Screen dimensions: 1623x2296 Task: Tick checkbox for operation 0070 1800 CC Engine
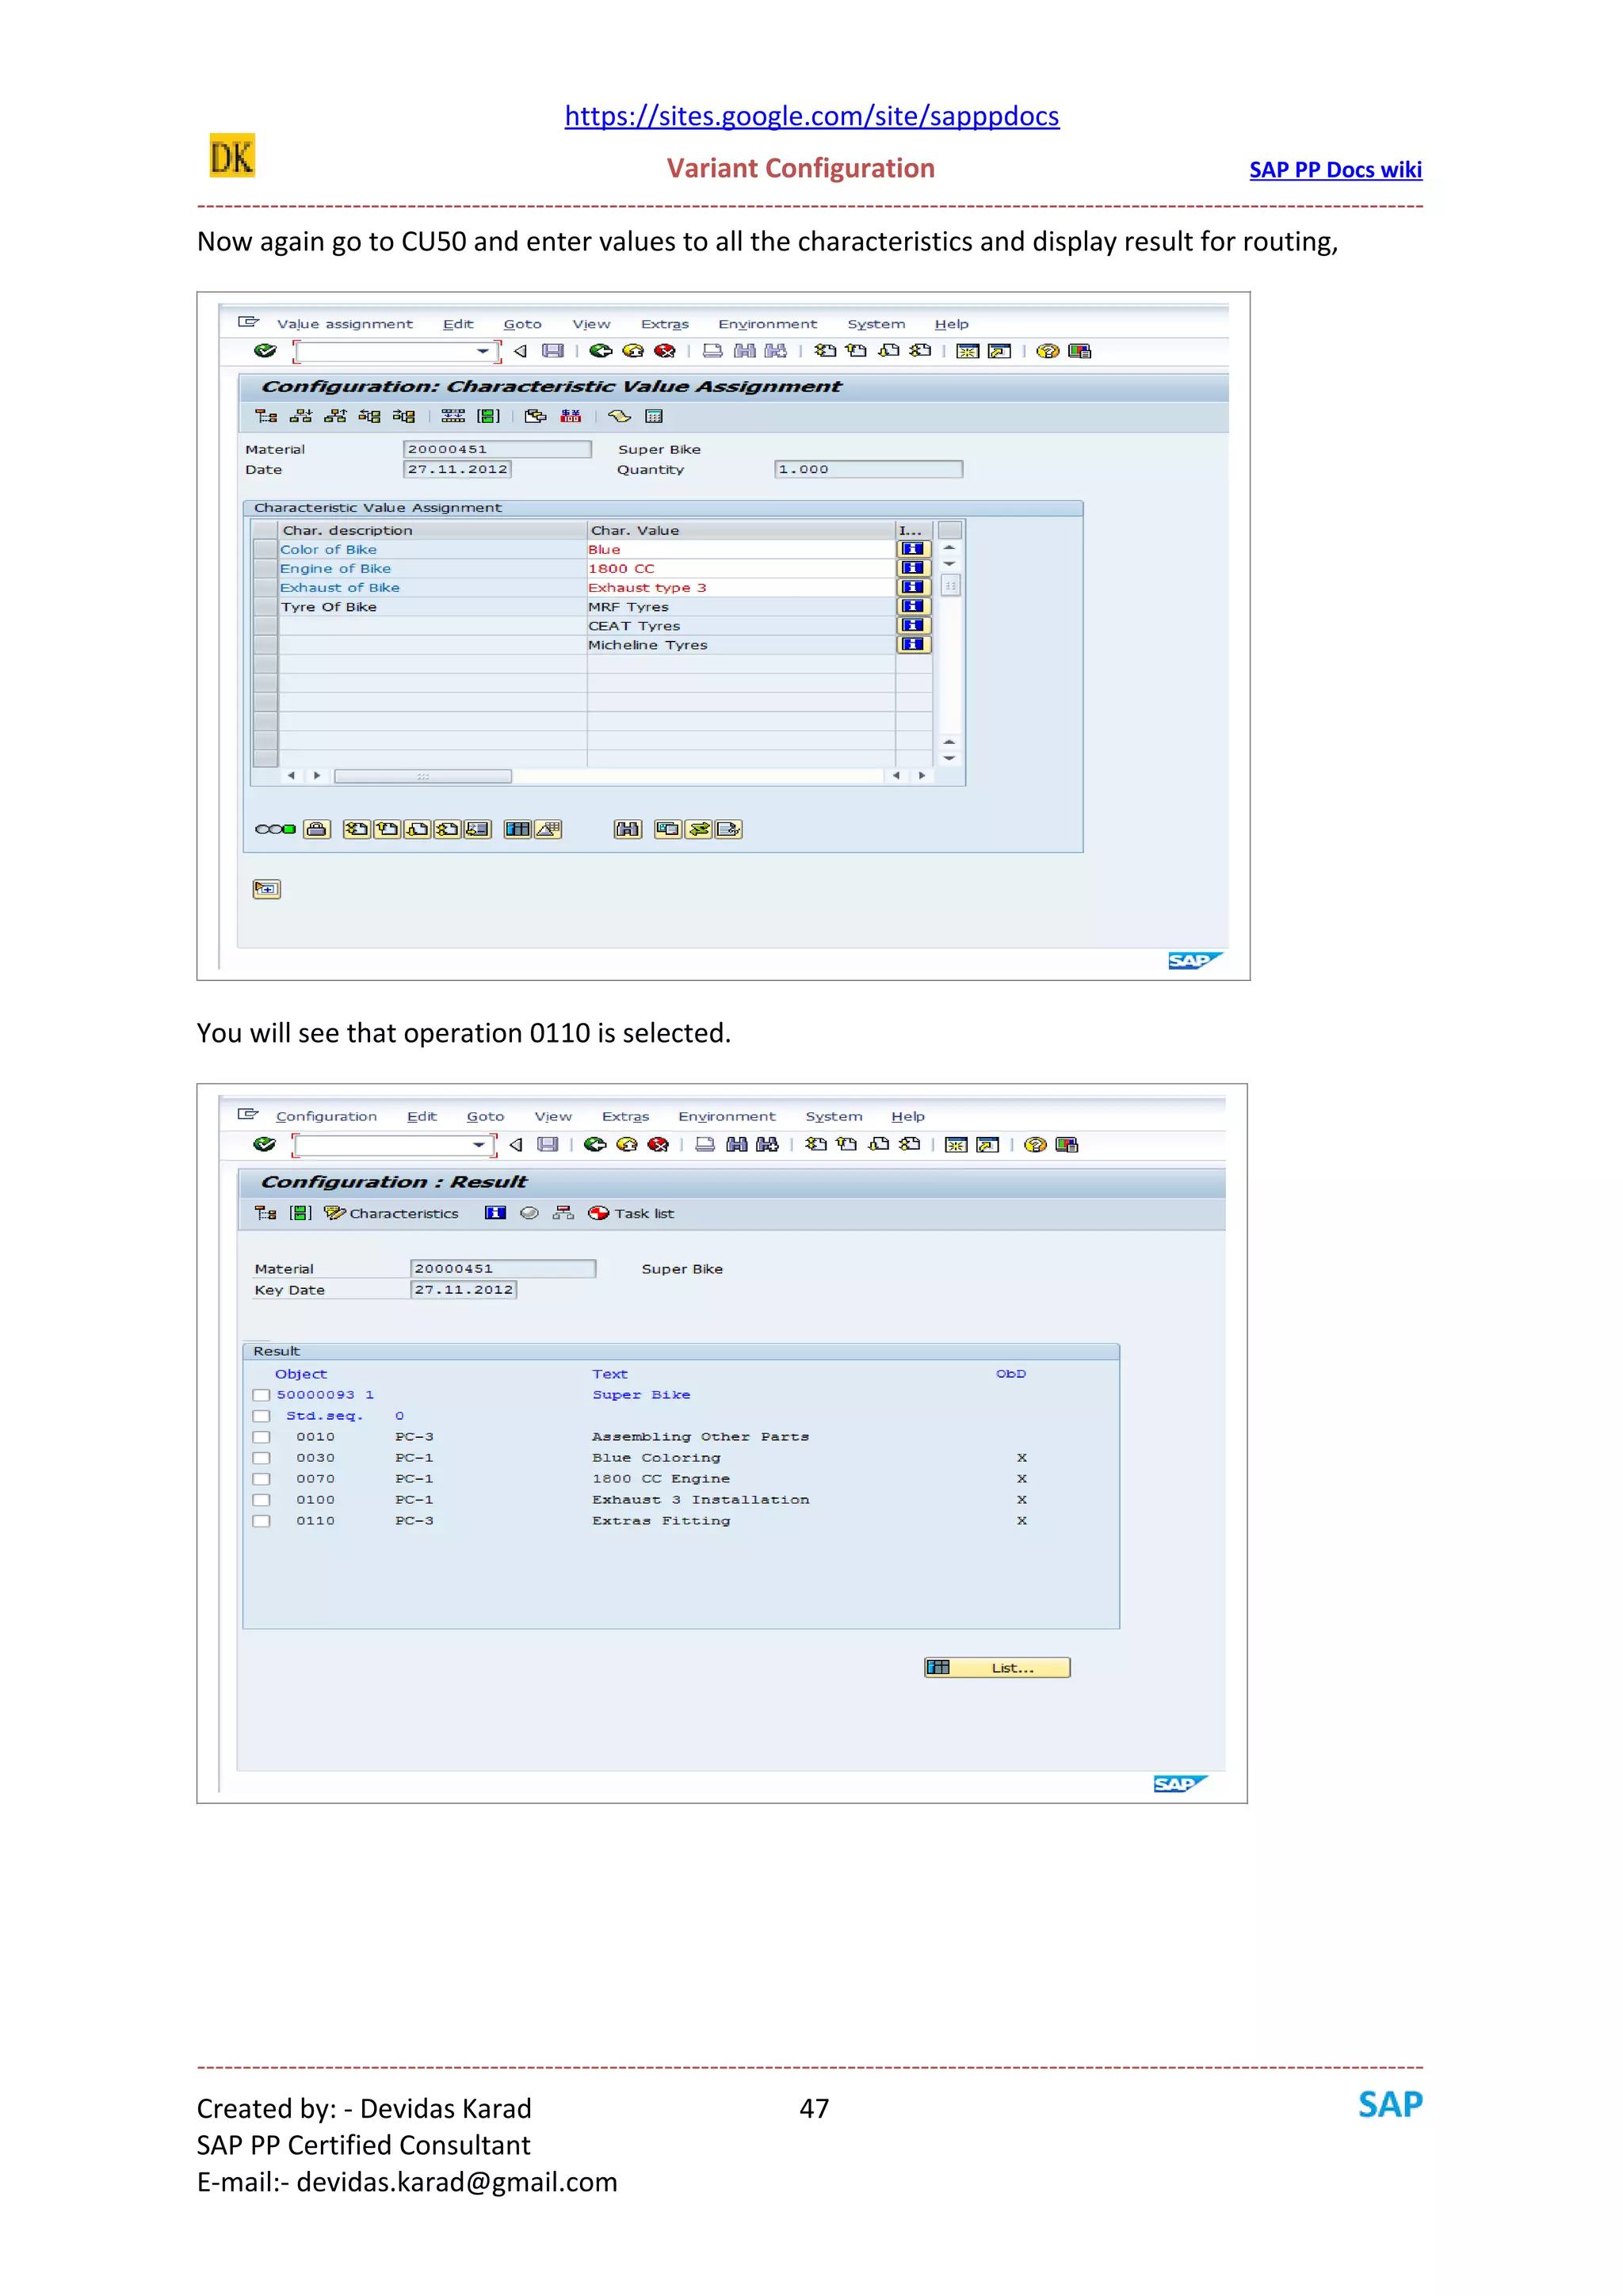262,1480
